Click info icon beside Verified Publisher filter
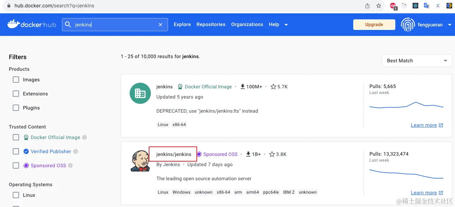The width and height of the screenshot is (455, 207). 76,151
